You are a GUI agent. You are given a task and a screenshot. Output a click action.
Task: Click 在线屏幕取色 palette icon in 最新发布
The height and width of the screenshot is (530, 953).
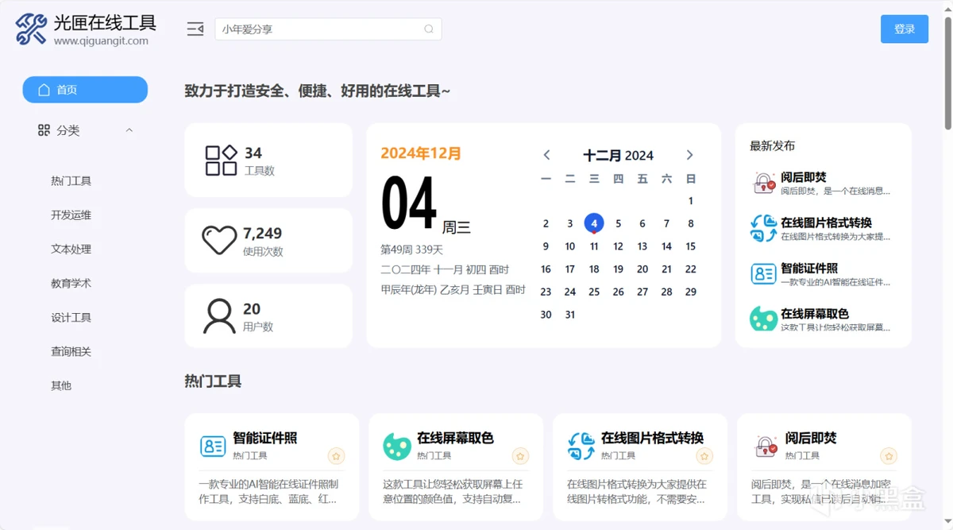click(763, 319)
